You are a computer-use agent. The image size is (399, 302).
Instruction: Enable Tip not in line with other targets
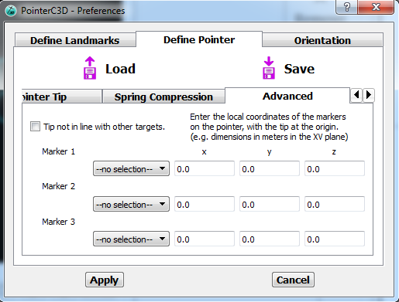click(35, 127)
